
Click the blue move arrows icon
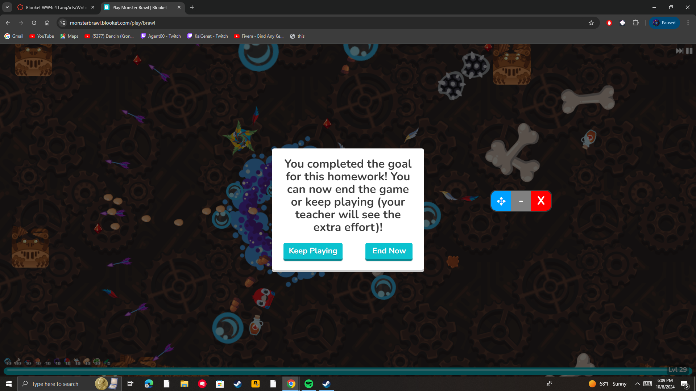tap(501, 201)
